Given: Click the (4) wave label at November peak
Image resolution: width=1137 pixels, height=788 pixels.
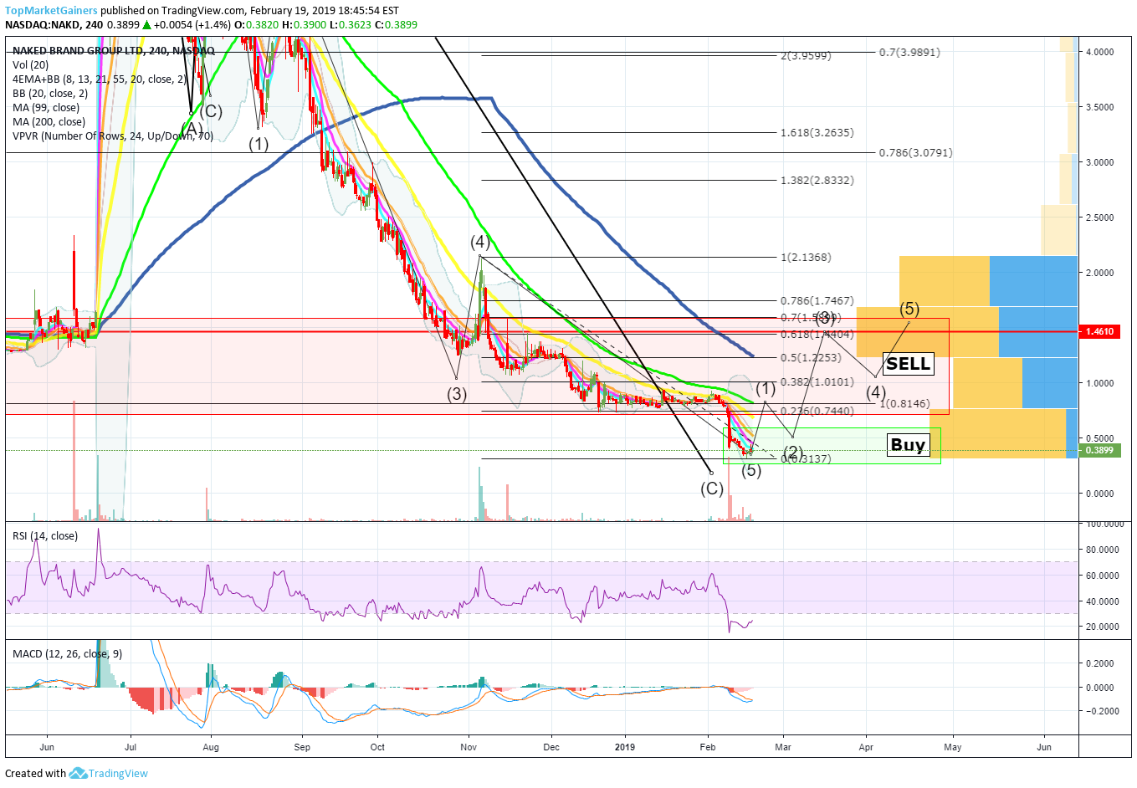Looking at the screenshot, I should [x=479, y=242].
